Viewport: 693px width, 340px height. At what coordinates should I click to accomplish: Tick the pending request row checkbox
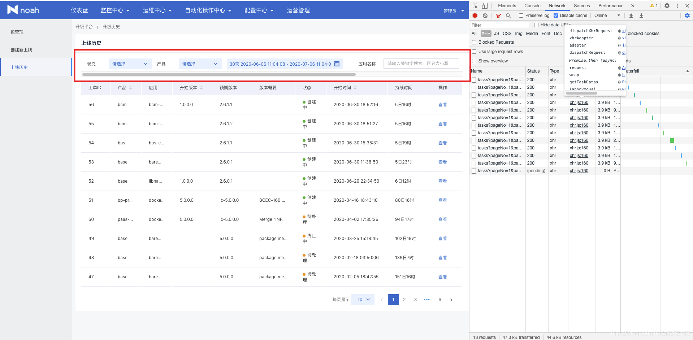coord(474,171)
